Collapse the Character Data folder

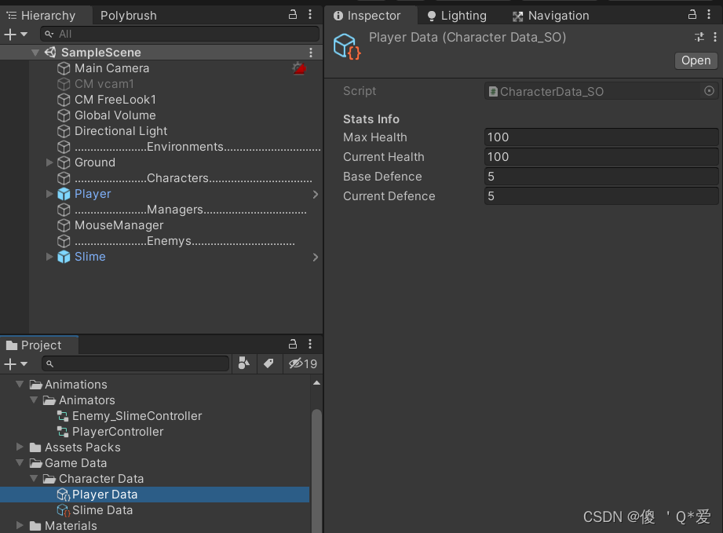coord(34,479)
